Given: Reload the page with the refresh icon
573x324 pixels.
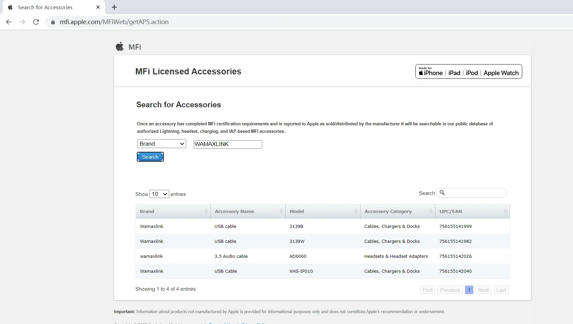Looking at the screenshot, I should click(x=36, y=22).
